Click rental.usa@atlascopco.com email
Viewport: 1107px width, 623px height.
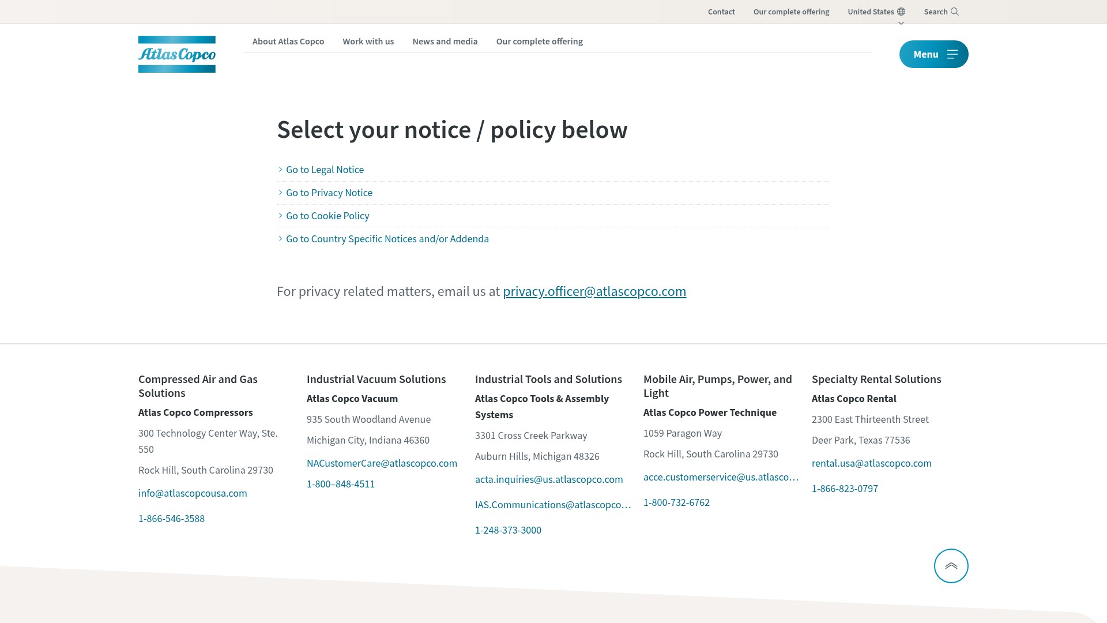[x=872, y=463]
